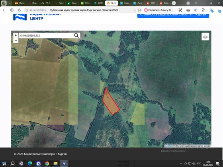Open Chrome from the taskbar
Image resolution: width=223 pixels, height=167 pixels.
(x=47, y=163)
